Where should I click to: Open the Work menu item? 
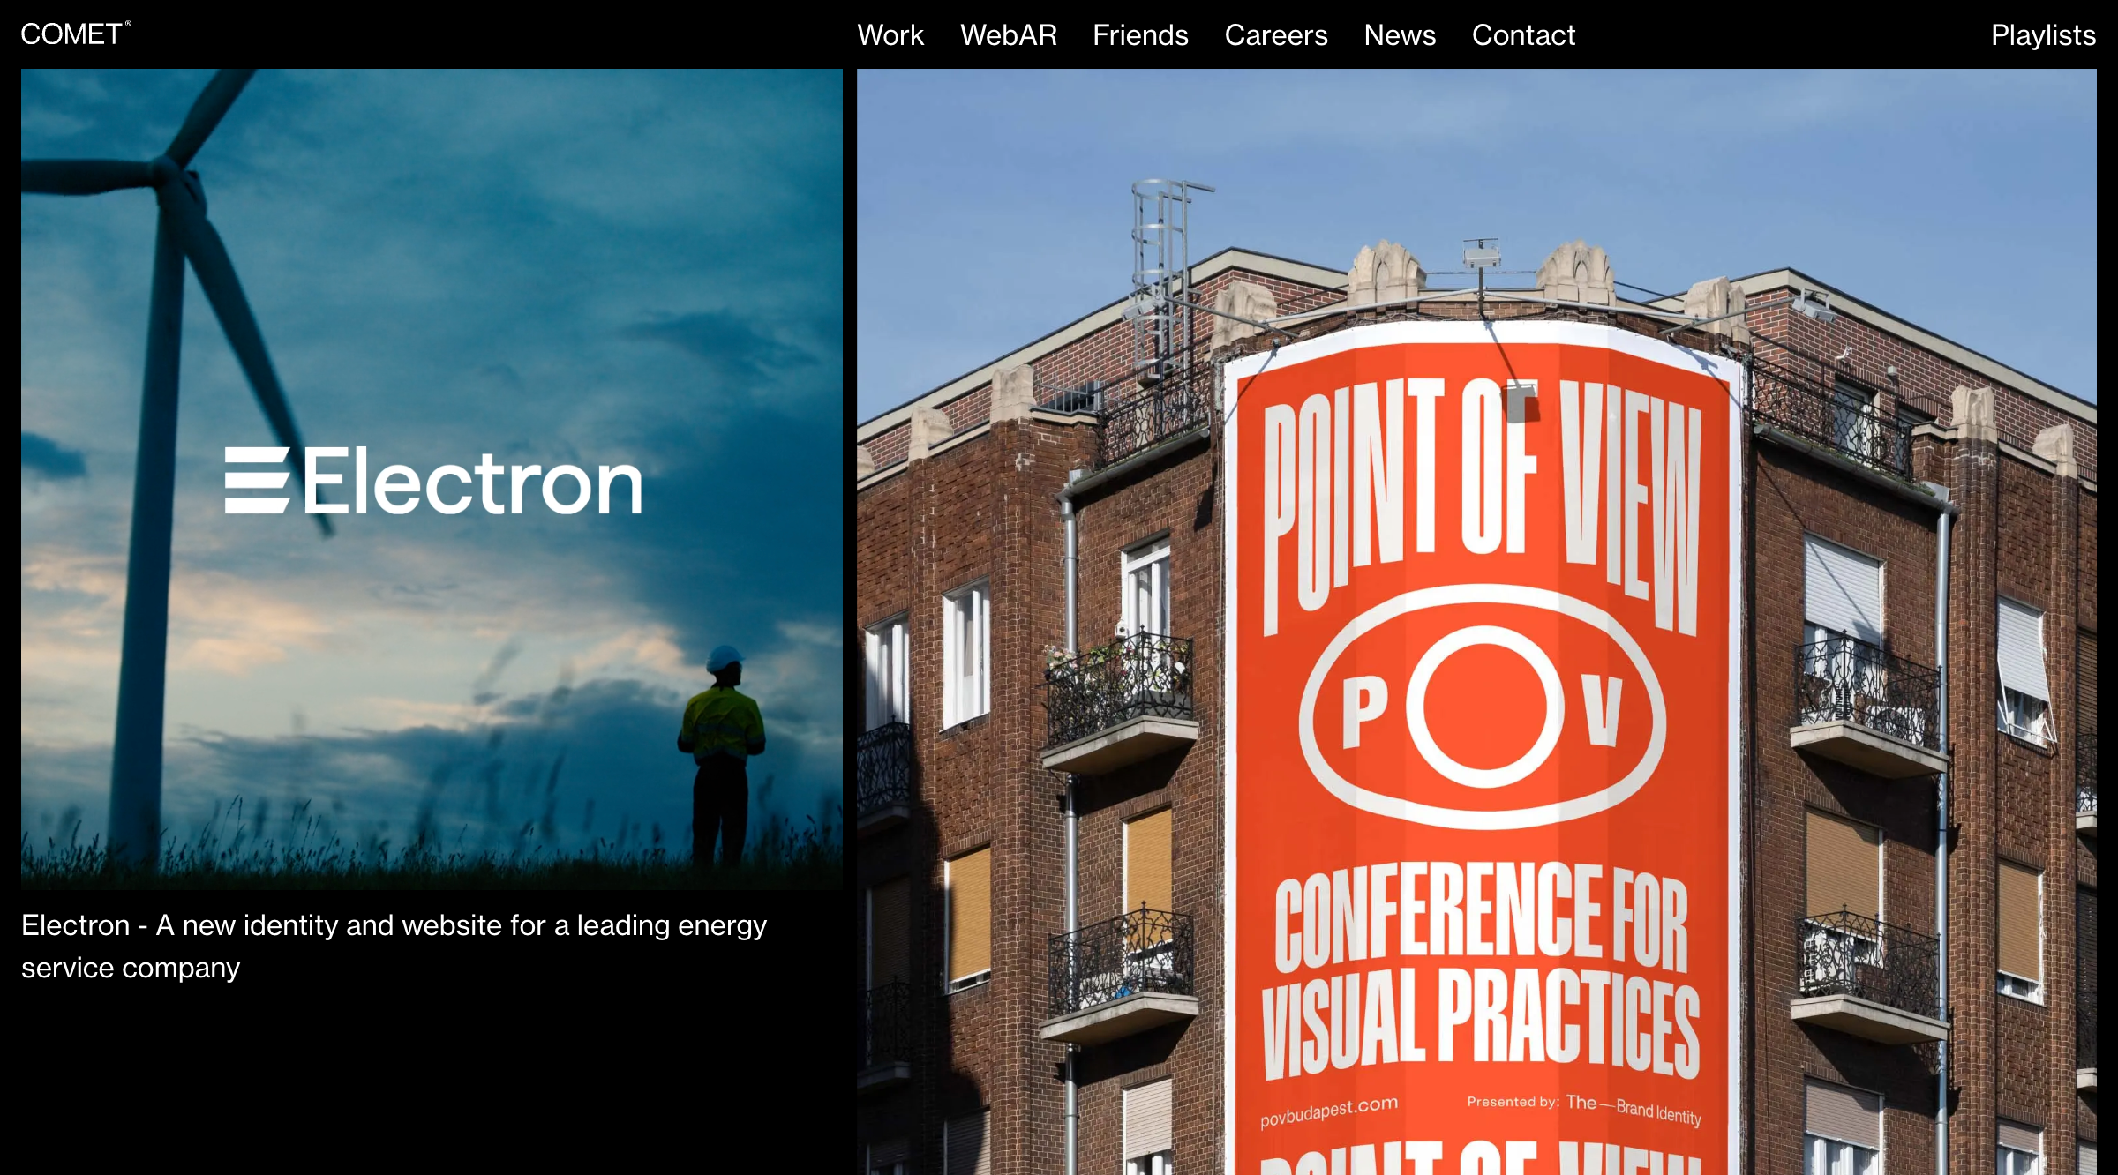tap(890, 35)
